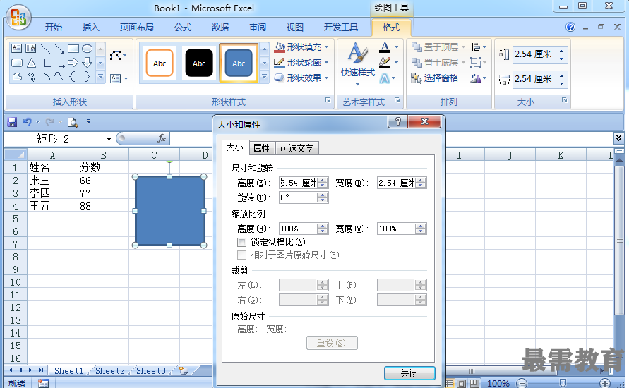Select the rectangle shape in gallery
The width and height of the screenshot is (629, 388).
pyautogui.click(x=73, y=49)
